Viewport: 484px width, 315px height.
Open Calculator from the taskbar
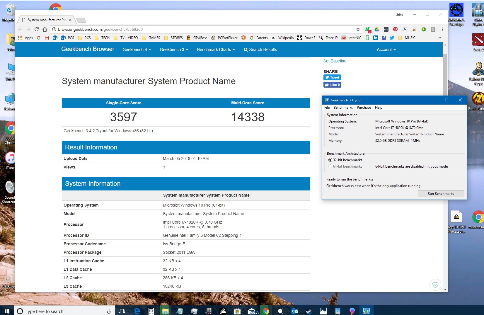[x=151, y=311]
